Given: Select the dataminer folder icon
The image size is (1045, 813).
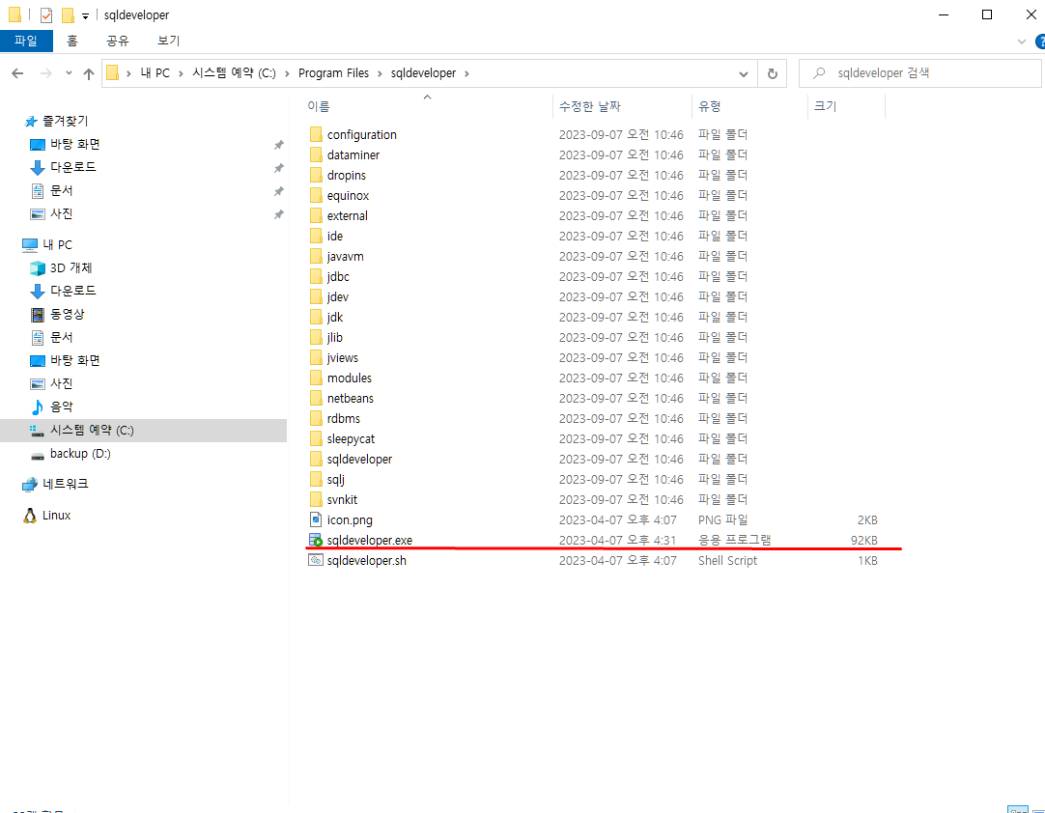Looking at the screenshot, I should click(x=316, y=154).
